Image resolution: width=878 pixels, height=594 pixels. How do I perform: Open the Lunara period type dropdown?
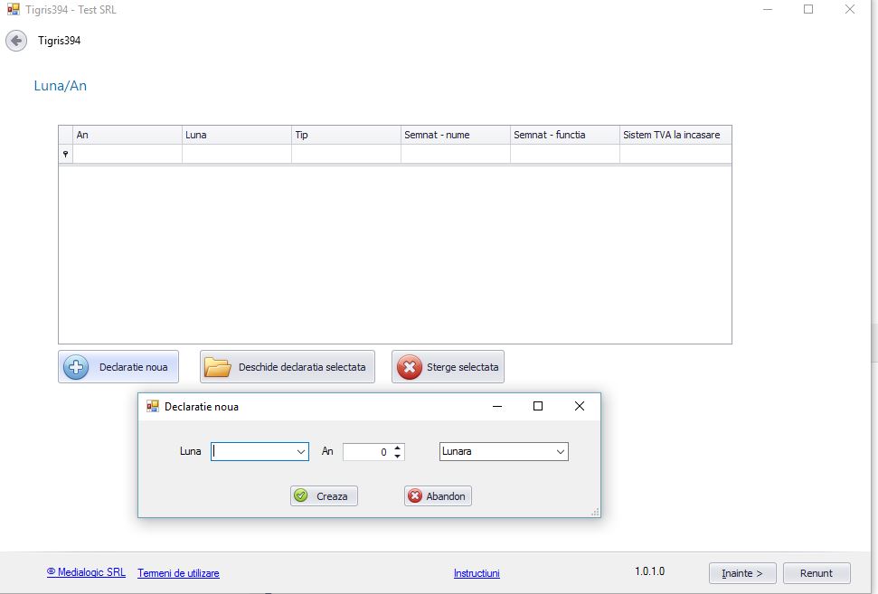point(560,451)
